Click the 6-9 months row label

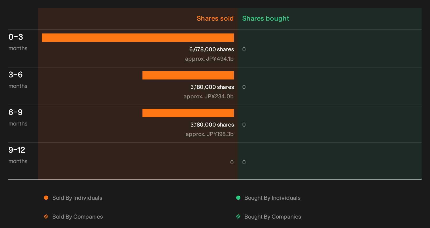click(18, 117)
